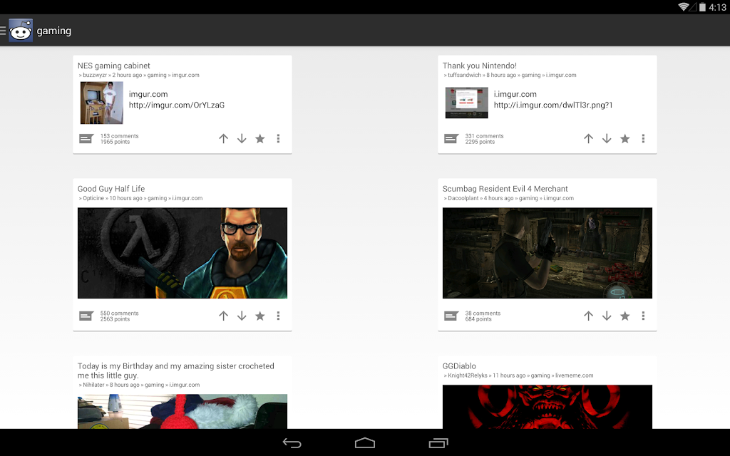The height and width of the screenshot is (456, 730).
Task: Open the i.imgur.com/dwITl3r.png link
Action: (553, 105)
